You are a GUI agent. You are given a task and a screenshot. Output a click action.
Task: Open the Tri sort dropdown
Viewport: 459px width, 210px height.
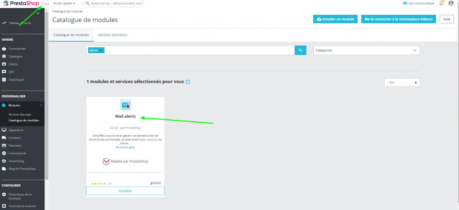click(x=402, y=83)
